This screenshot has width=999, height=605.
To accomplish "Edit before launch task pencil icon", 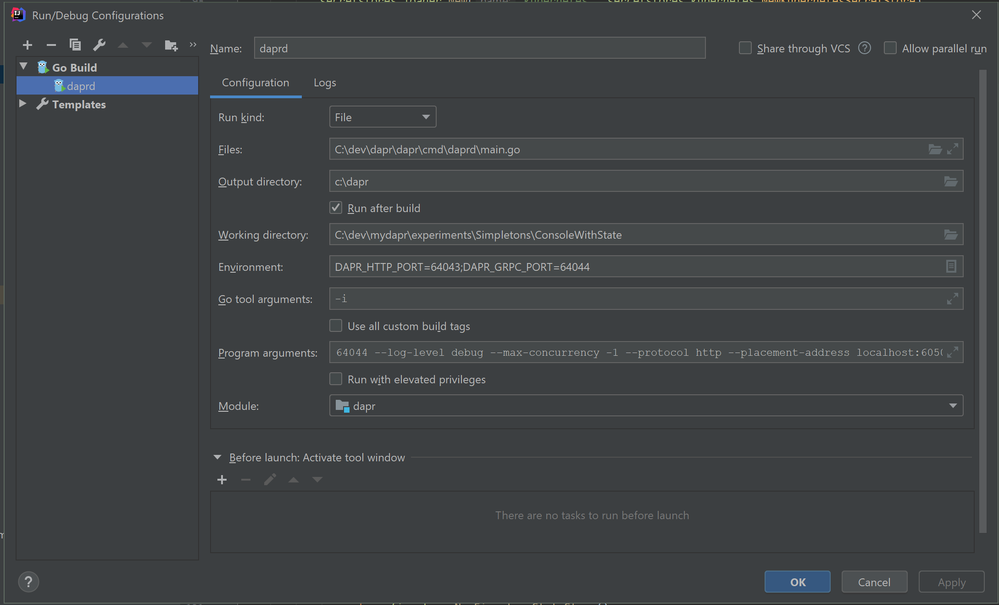I will coord(270,480).
